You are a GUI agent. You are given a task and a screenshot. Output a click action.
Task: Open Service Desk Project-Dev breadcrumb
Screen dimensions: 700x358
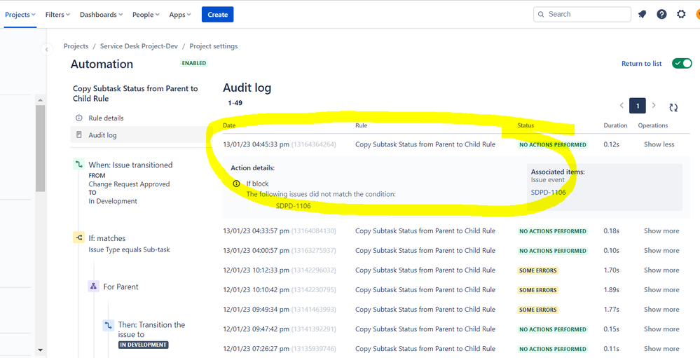point(139,46)
